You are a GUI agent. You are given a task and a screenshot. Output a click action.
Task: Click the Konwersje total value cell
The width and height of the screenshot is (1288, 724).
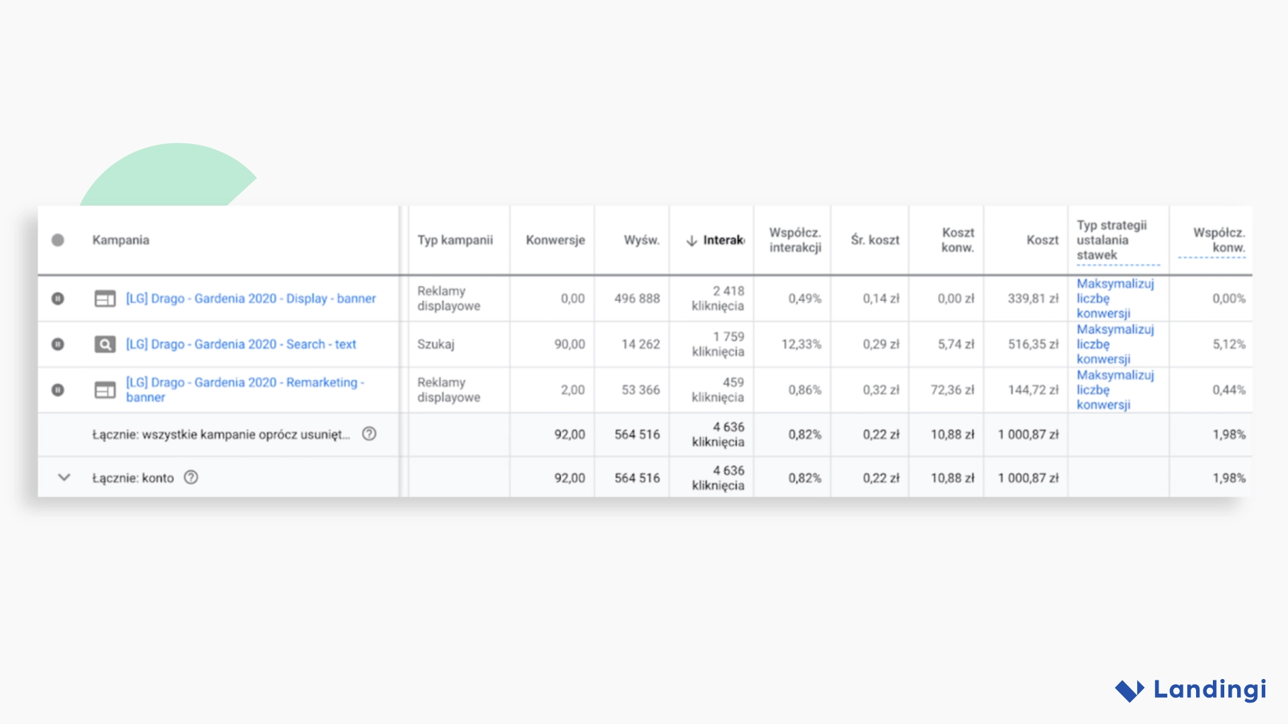point(570,434)
